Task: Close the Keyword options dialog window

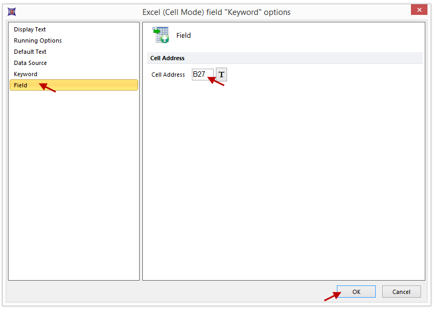Action: [419, 10]
